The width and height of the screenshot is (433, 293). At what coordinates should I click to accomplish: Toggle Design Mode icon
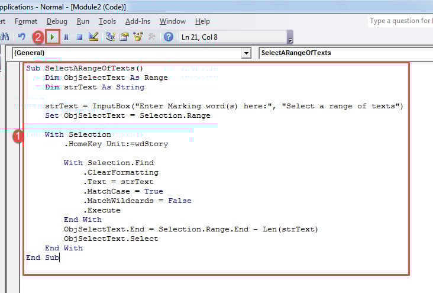pyautogui.click(x=93, y=37)
